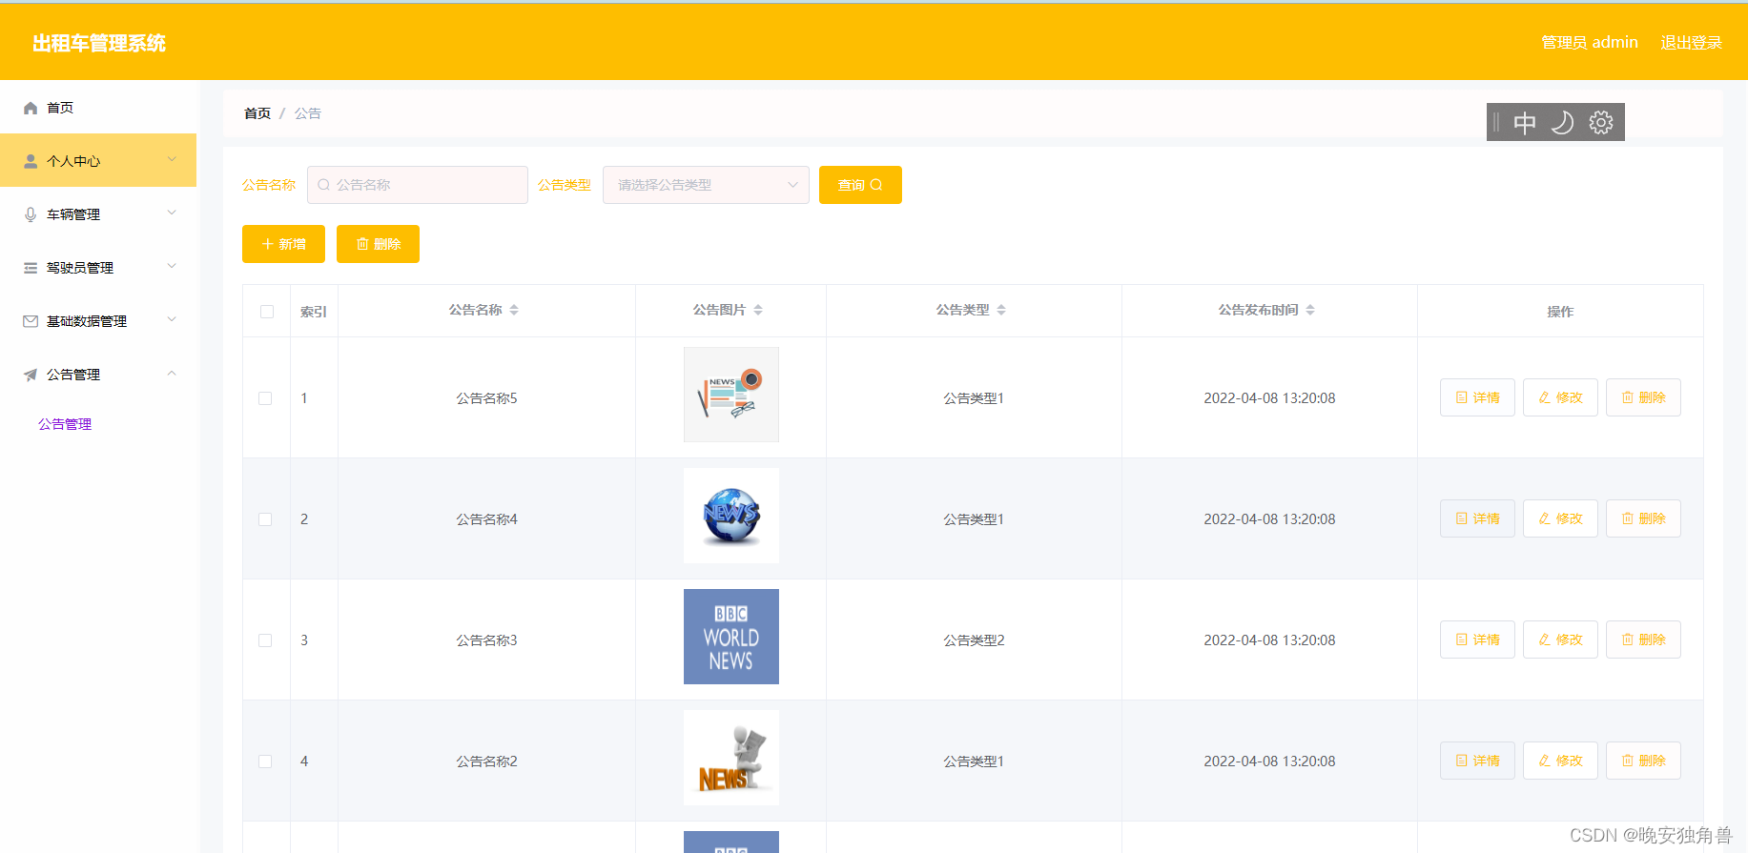Click the person icon beside 个人中心
The image size is (1748, 853).
pyautogui.click(x=31, y=161)
